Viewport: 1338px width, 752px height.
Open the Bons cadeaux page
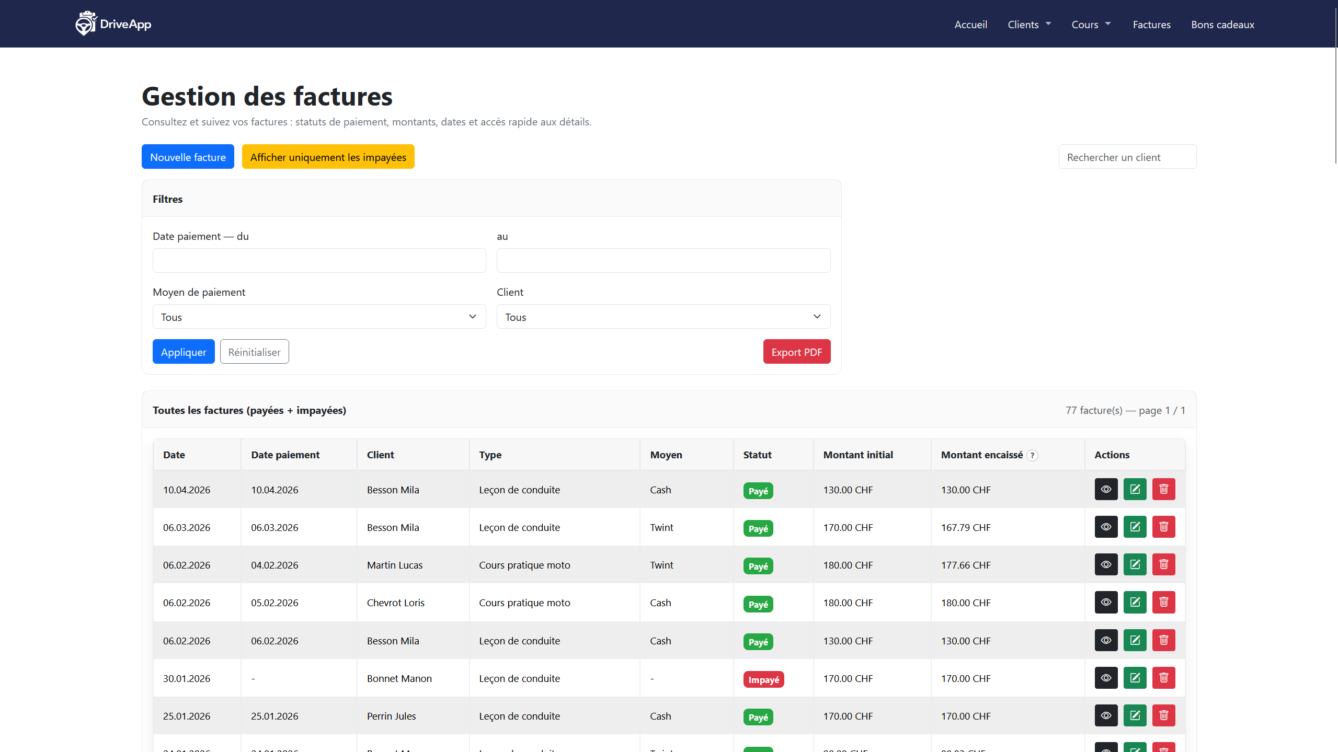1222,25
